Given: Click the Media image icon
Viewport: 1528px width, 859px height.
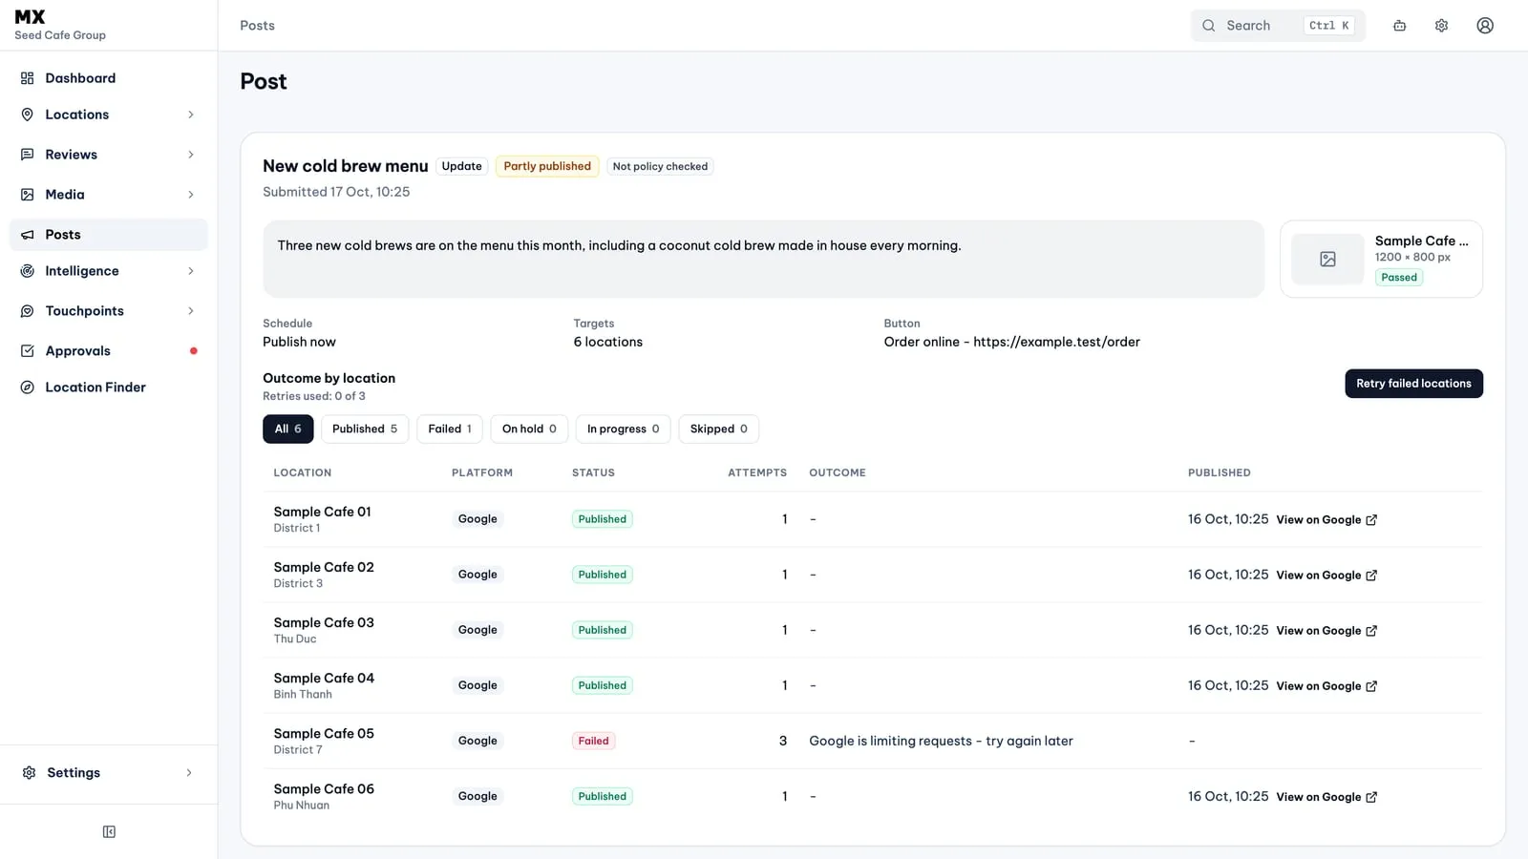Looking at the screenshot, I should pyautogui.click(x=28, y=195).
